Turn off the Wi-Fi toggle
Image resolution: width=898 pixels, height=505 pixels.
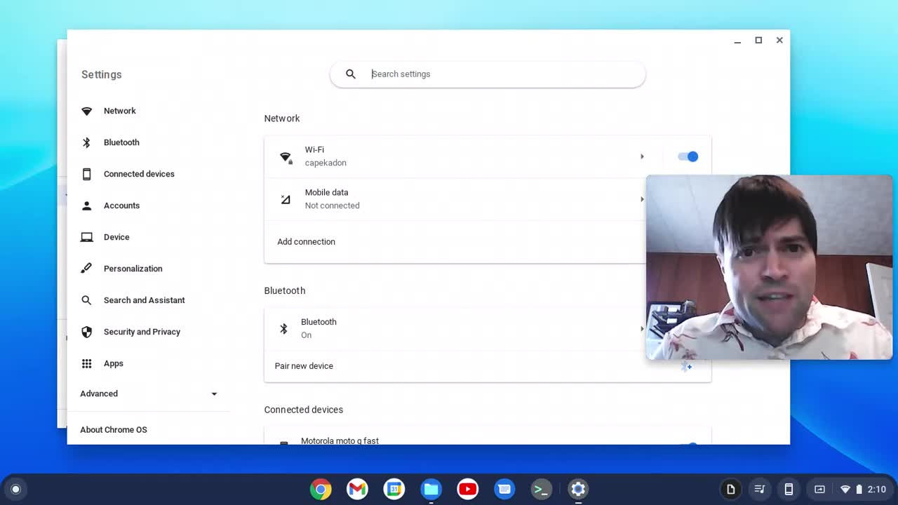point(688,156)
